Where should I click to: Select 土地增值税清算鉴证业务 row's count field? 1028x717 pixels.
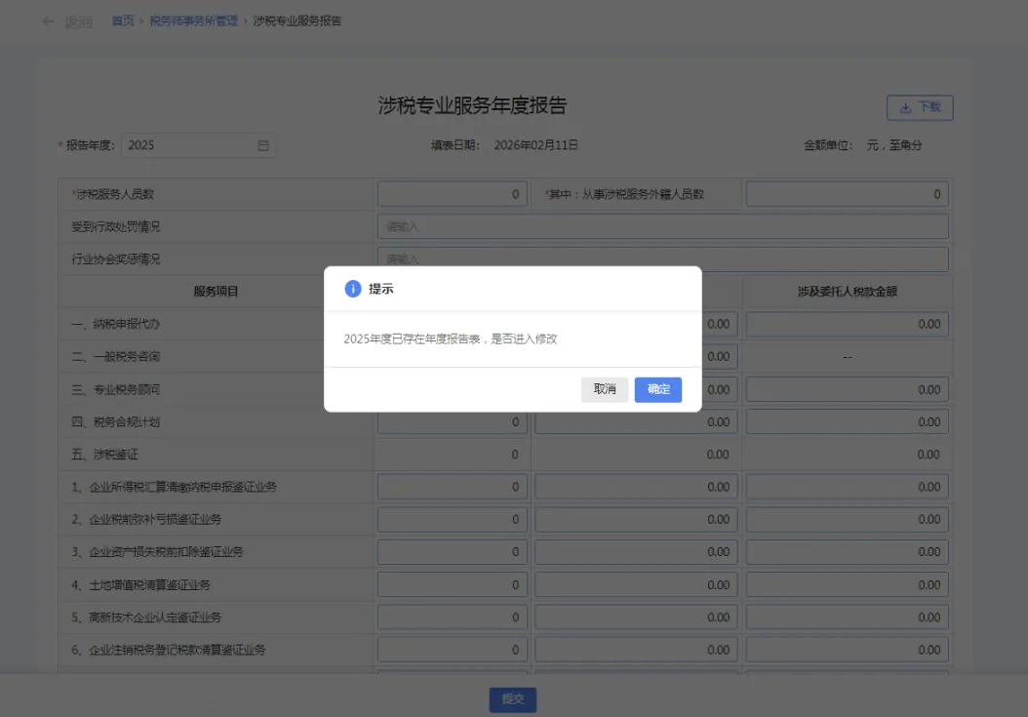452,585
